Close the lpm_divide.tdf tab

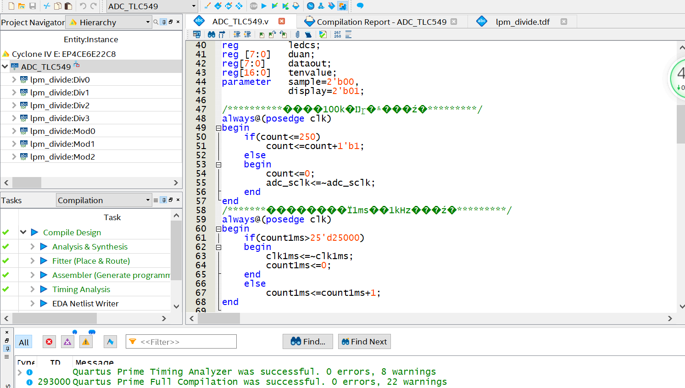pos(564,22)
